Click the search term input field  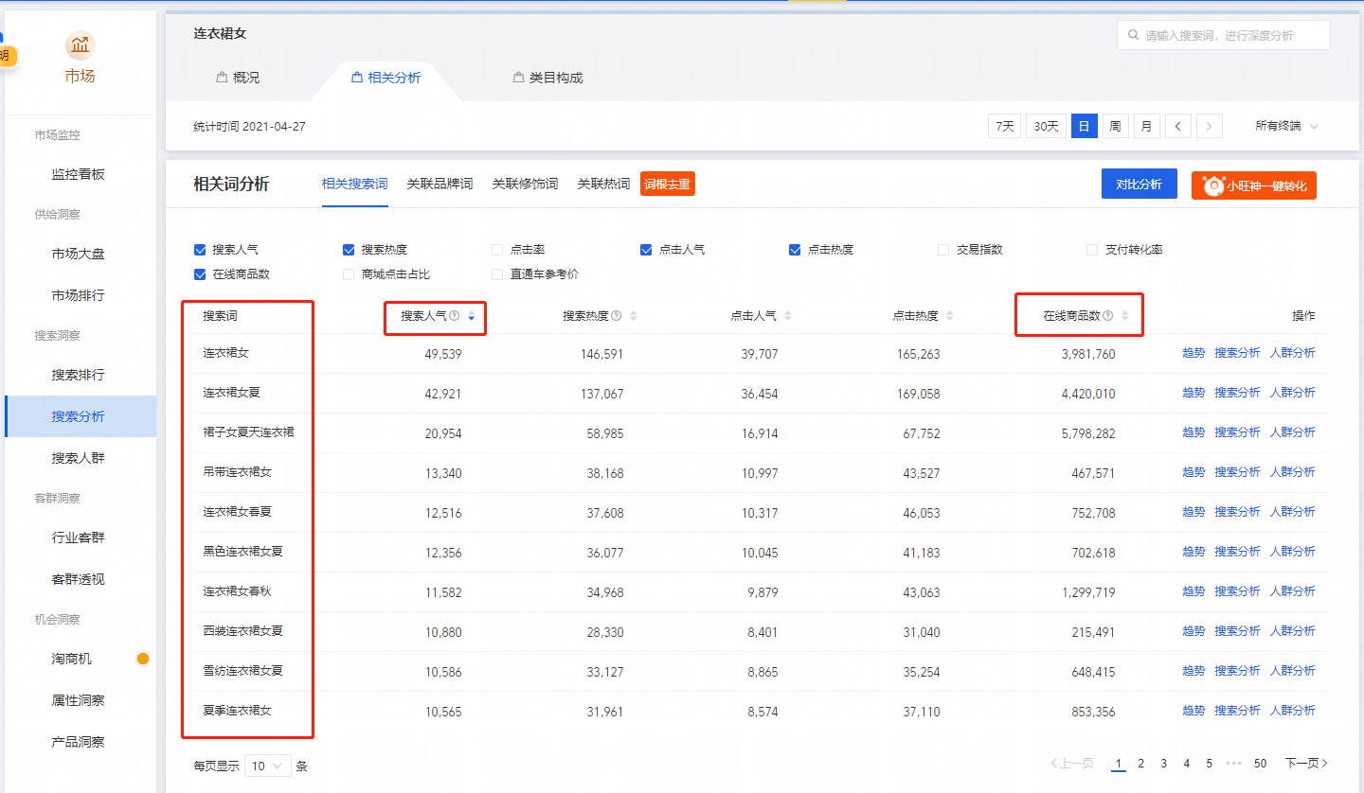1224,36
